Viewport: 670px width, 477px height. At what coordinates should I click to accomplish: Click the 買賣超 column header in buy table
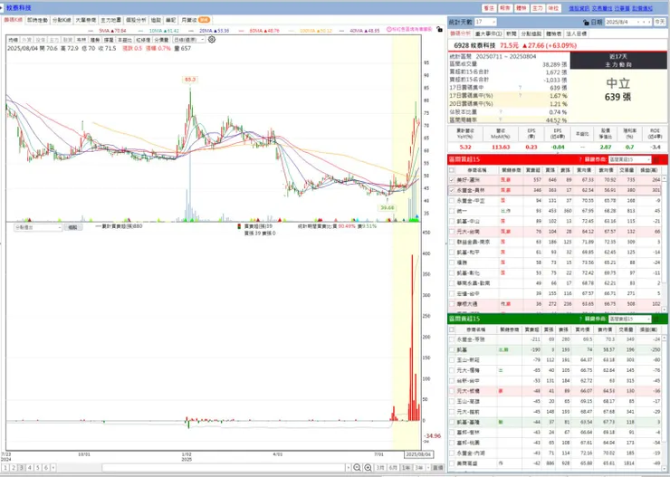pos(532,170)
